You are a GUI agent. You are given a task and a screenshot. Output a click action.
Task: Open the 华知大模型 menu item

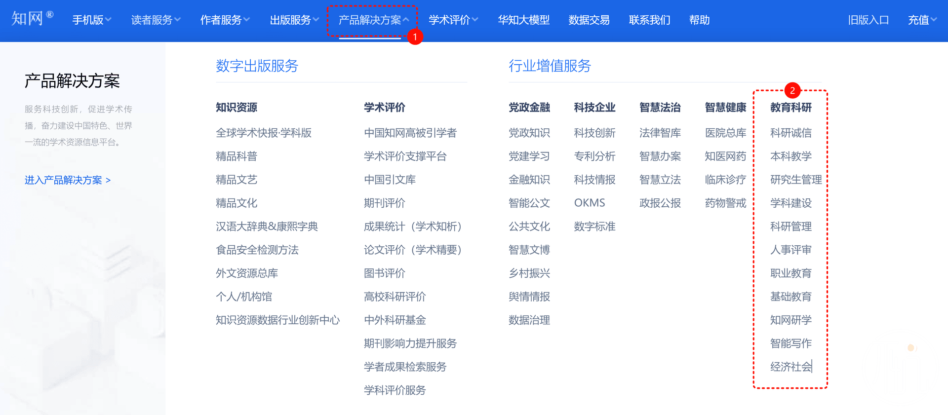(x=523, y=20)
